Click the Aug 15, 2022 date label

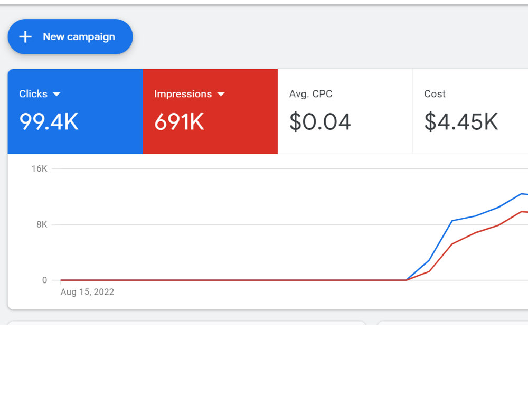click(87, 292)
